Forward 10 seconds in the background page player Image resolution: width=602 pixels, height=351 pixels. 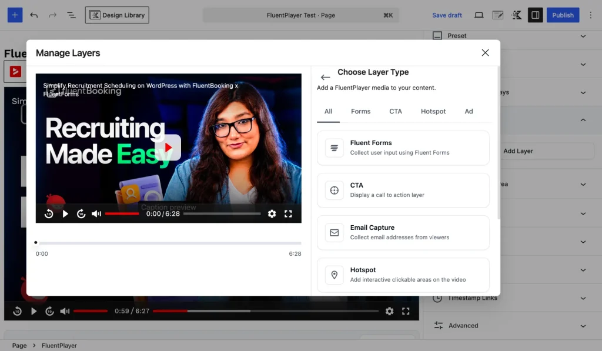tap(49, 311)
